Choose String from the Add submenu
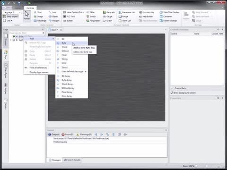 point(72,59)
